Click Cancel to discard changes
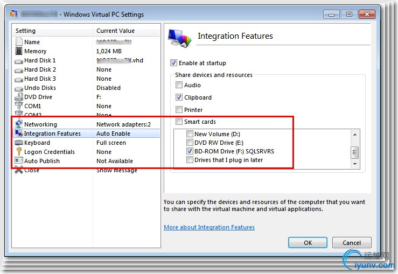The width and height of the screenshot is (398, 274). pyautogui.click(x=352, y=243)
